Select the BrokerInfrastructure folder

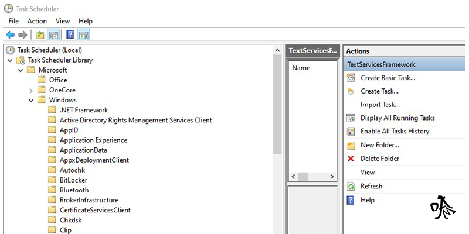point(89,200)
